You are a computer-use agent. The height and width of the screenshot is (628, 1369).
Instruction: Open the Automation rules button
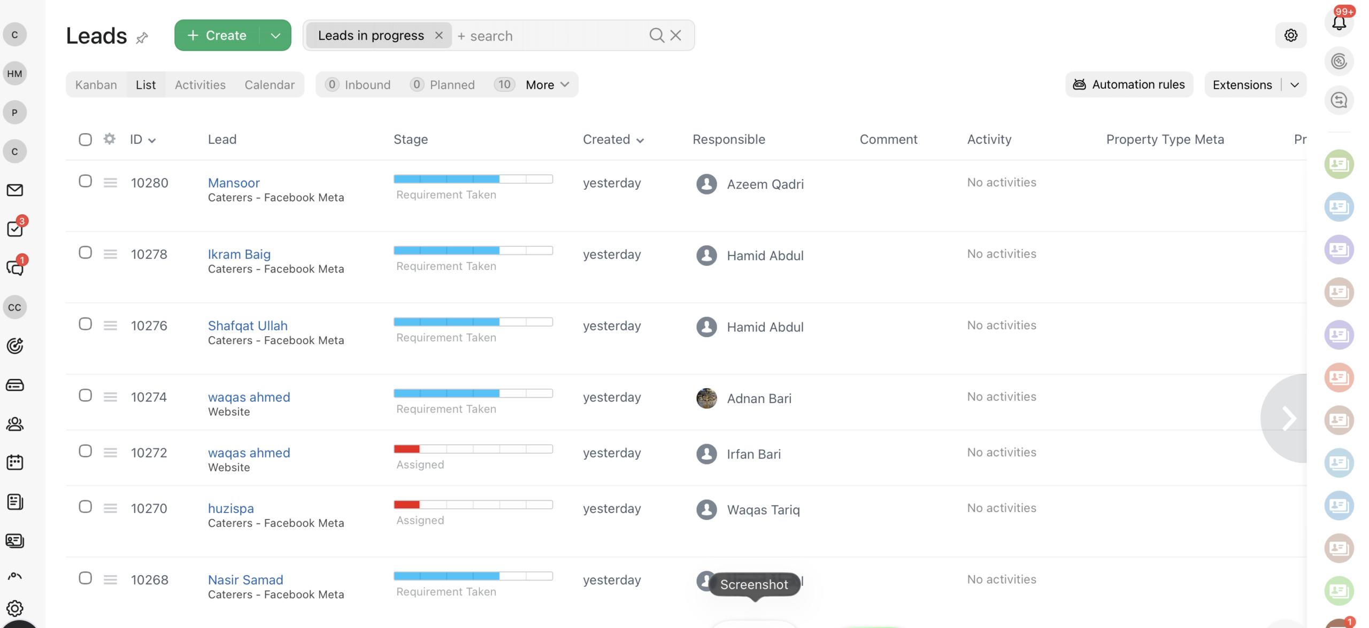tap(1129, 84)
